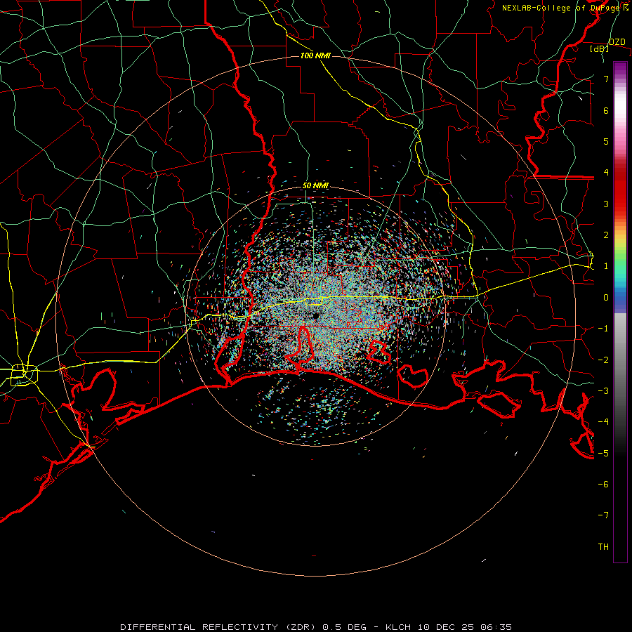Click the 50 NMI range ring label

tap(315, 186)
